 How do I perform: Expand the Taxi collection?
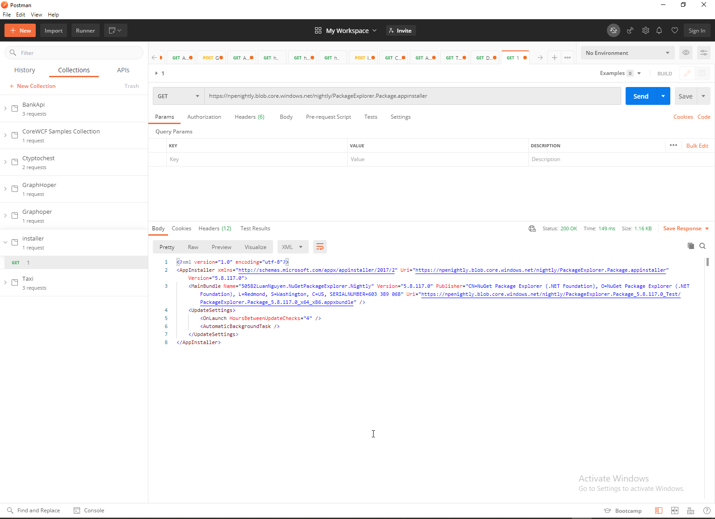(5, 282)
